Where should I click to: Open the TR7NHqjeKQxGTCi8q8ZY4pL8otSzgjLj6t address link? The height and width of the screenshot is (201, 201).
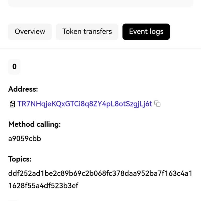(85, 104)
